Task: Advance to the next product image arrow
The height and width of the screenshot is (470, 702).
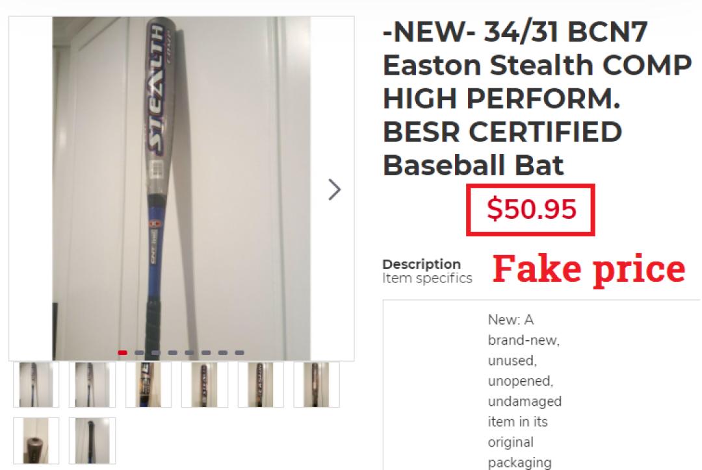Action: pos(334,190)
